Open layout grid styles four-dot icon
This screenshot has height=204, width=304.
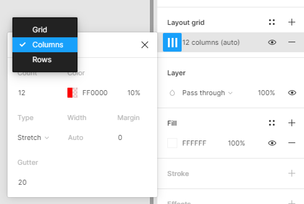[272, 22]
